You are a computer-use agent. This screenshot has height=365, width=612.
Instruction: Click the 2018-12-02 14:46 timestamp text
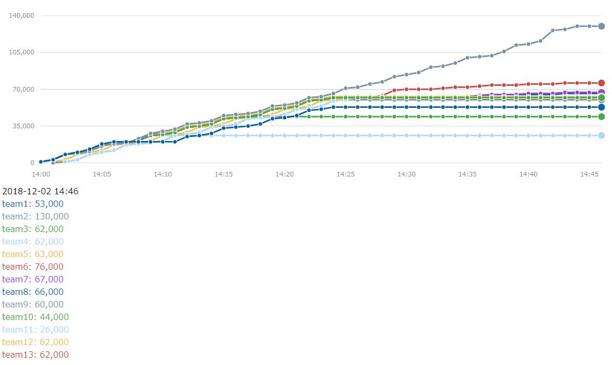[x=40, y=191]
